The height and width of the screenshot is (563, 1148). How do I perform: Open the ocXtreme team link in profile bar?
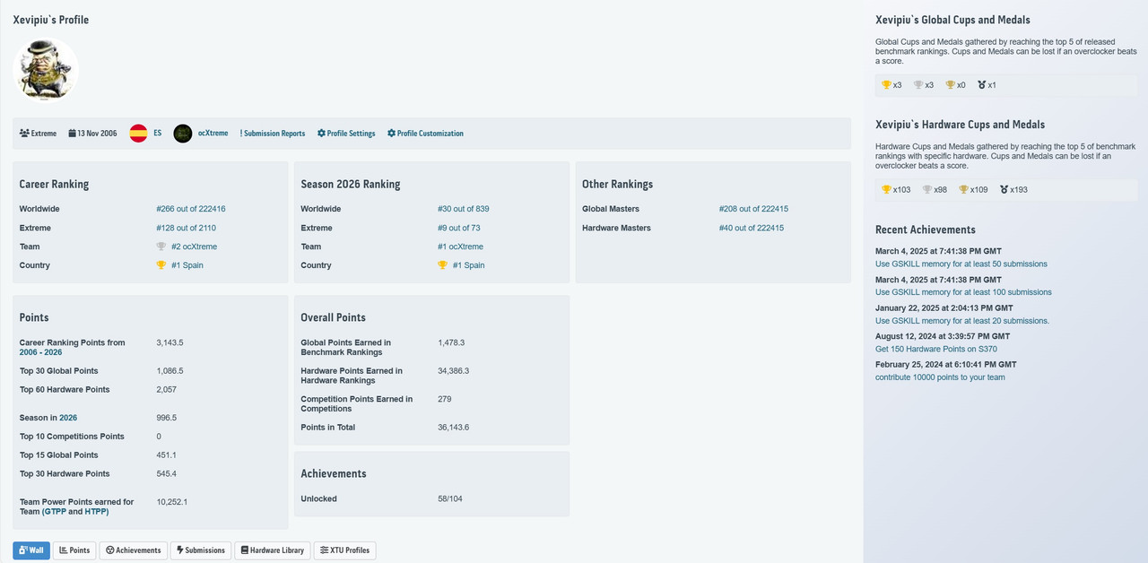[213, 134]
